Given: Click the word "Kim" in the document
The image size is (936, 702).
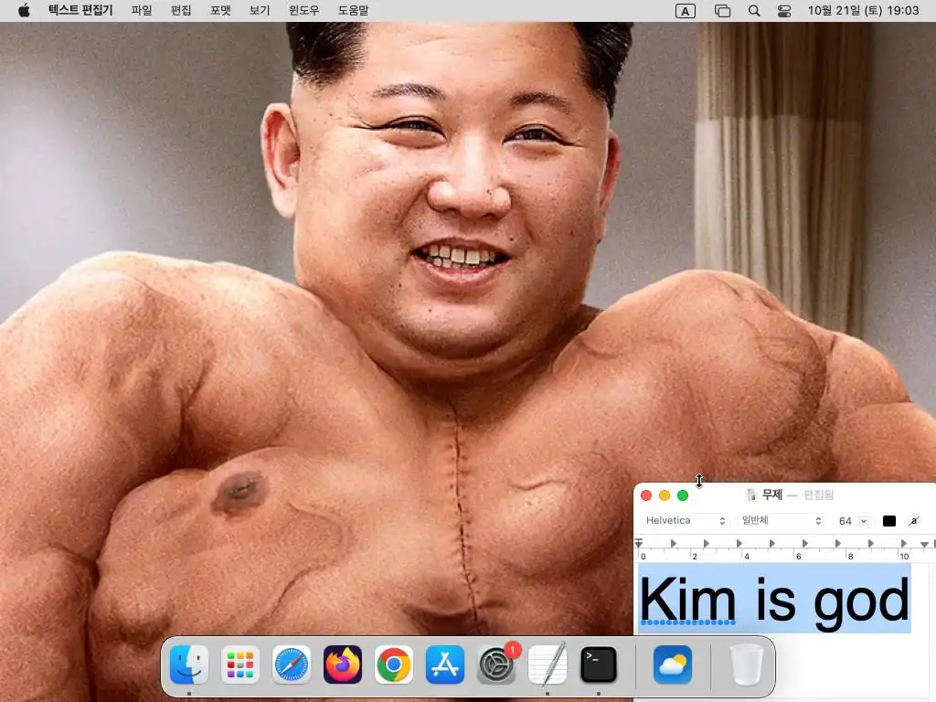Looking at the screenshot, I should pos(687,600).
